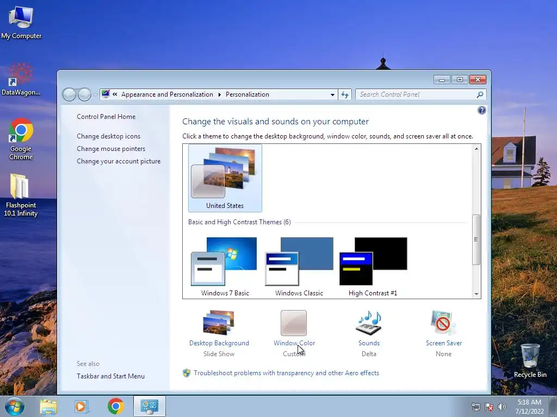Viewport: 557px width, 417px height.
Task: Click the Sounds text link
Action: point(369,343)
